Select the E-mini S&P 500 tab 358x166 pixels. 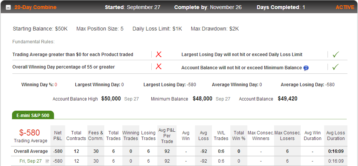coord(33,115)
